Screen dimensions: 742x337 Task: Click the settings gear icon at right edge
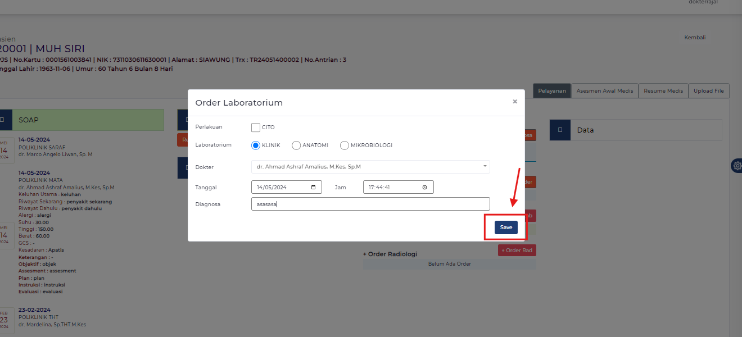click(737, 166)
